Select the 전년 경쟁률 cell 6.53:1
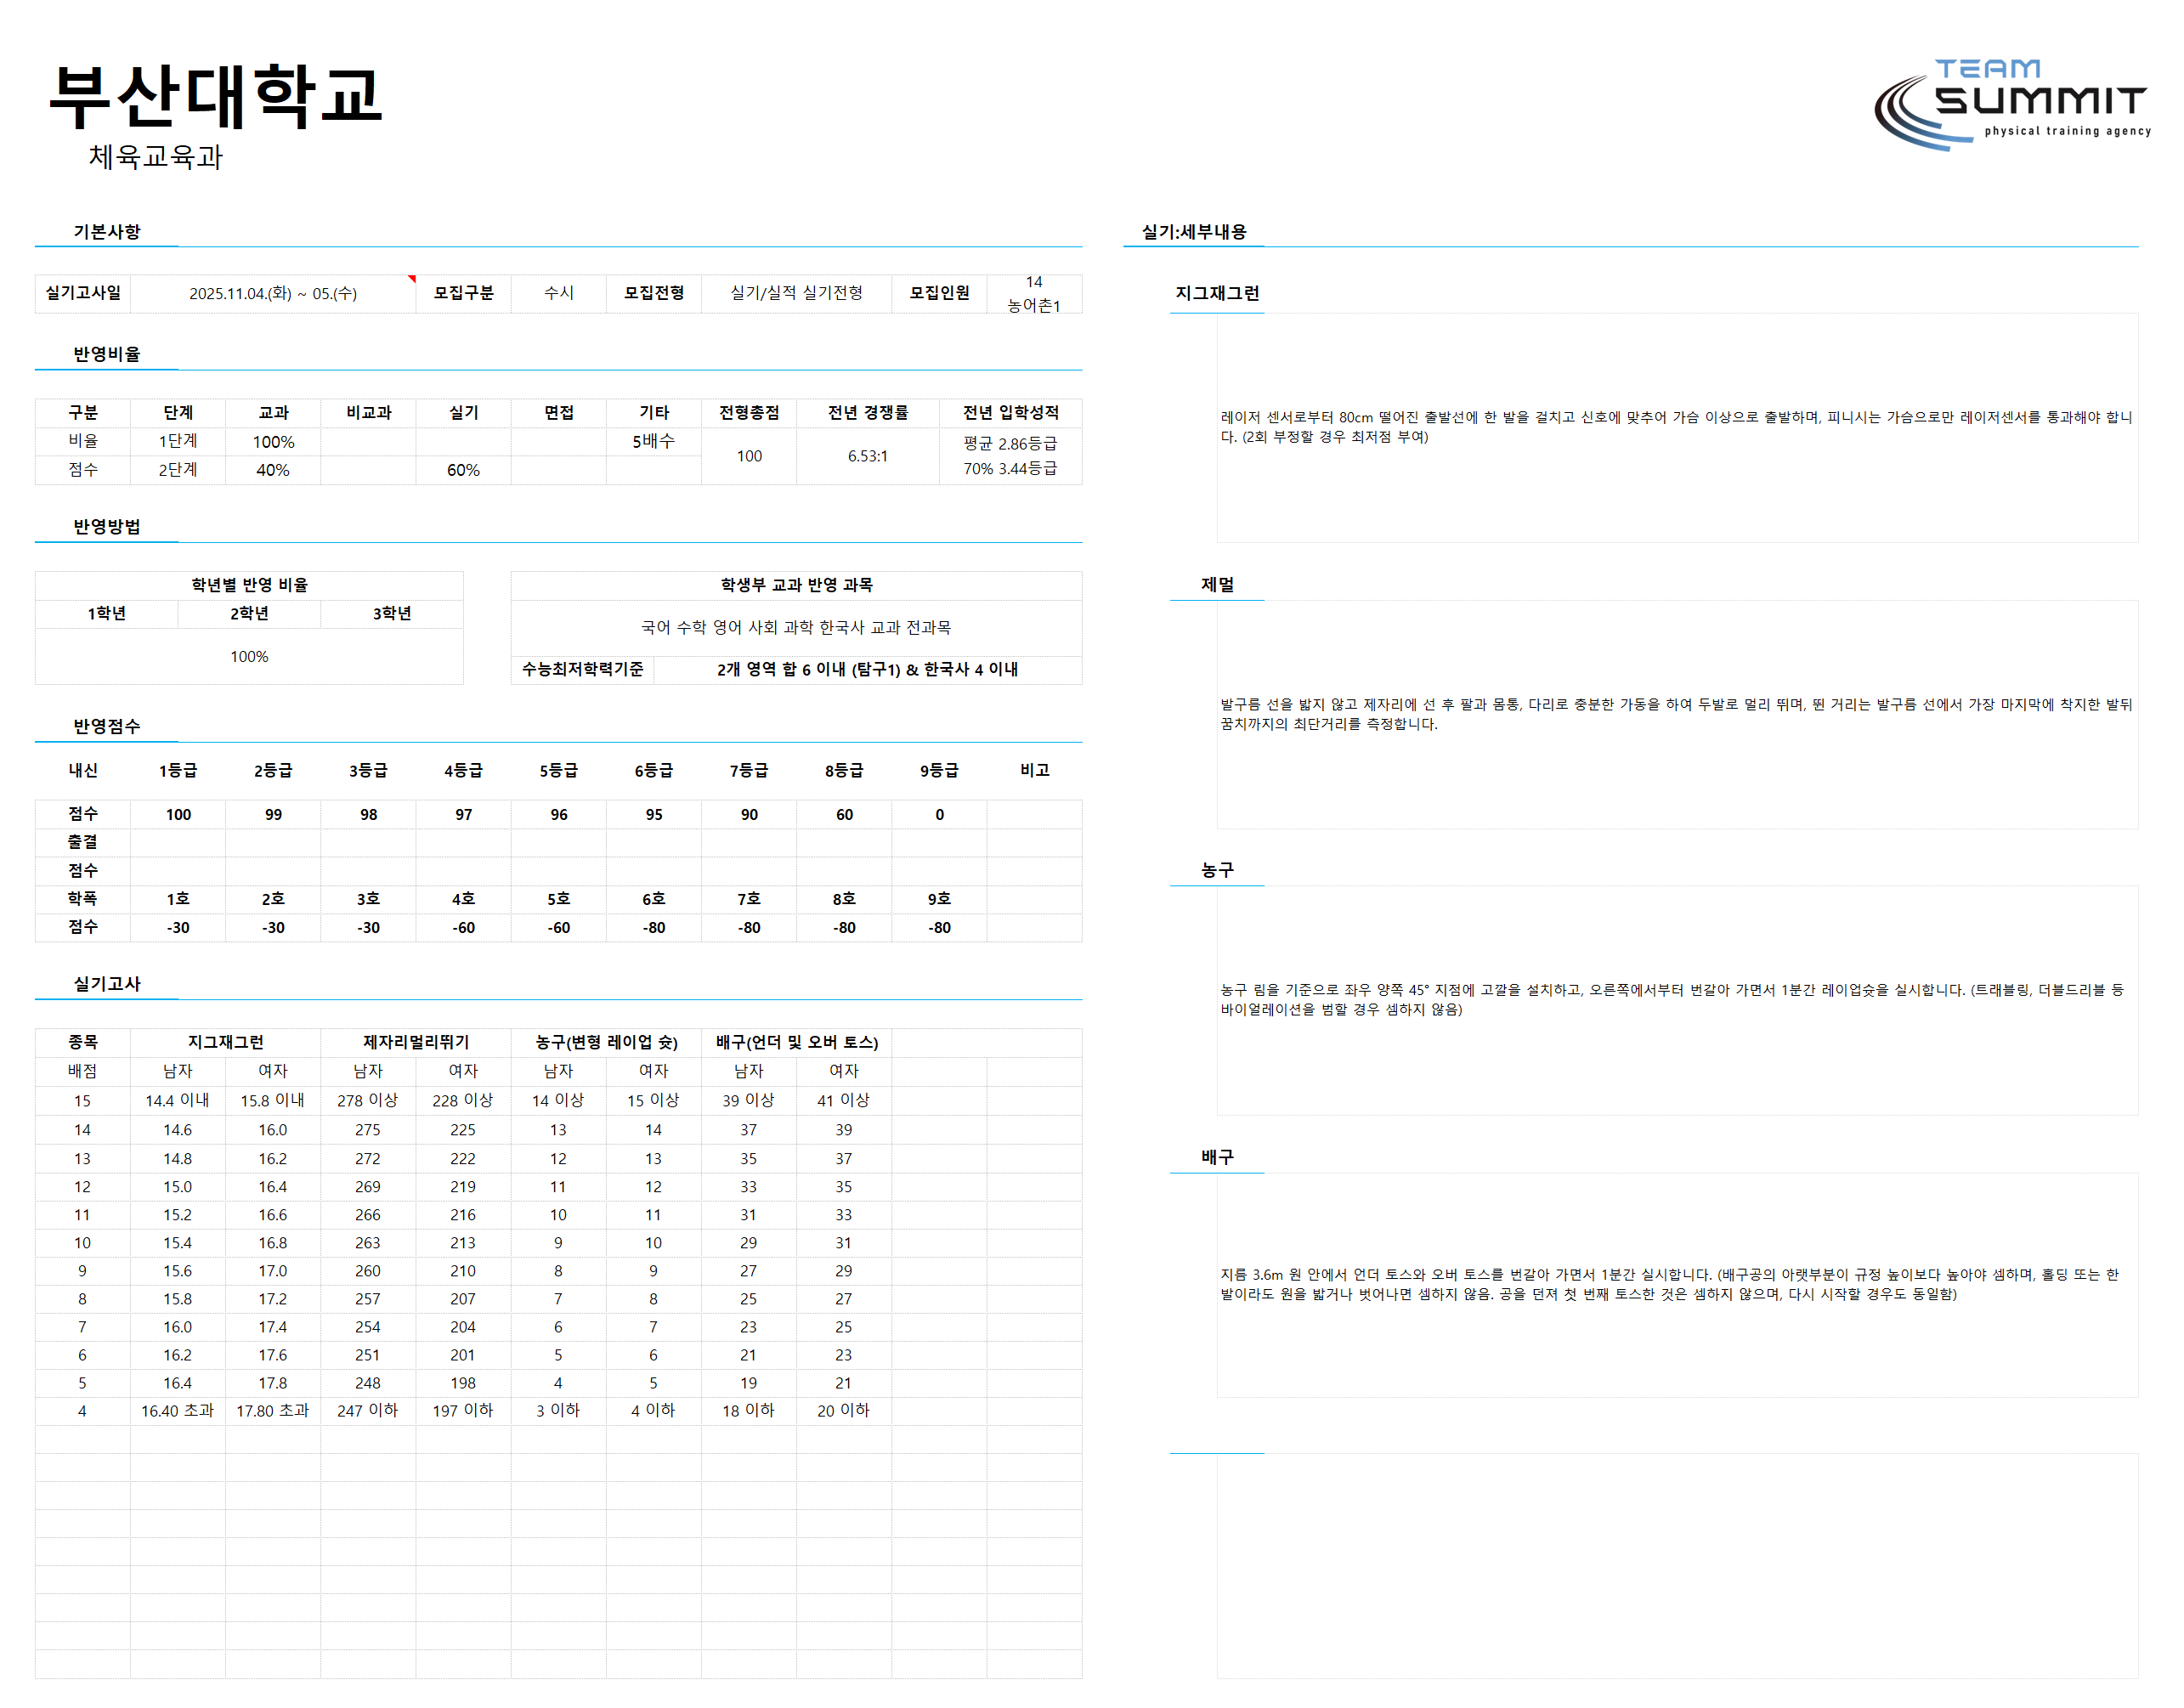 point(868,456)
